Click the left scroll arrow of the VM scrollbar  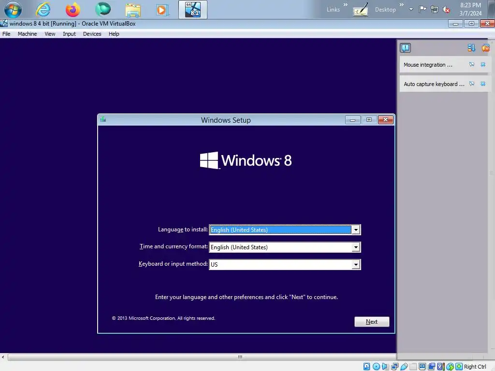[x=3, y=357]
